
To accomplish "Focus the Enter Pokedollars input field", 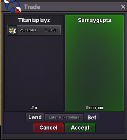I will point(64,117).
